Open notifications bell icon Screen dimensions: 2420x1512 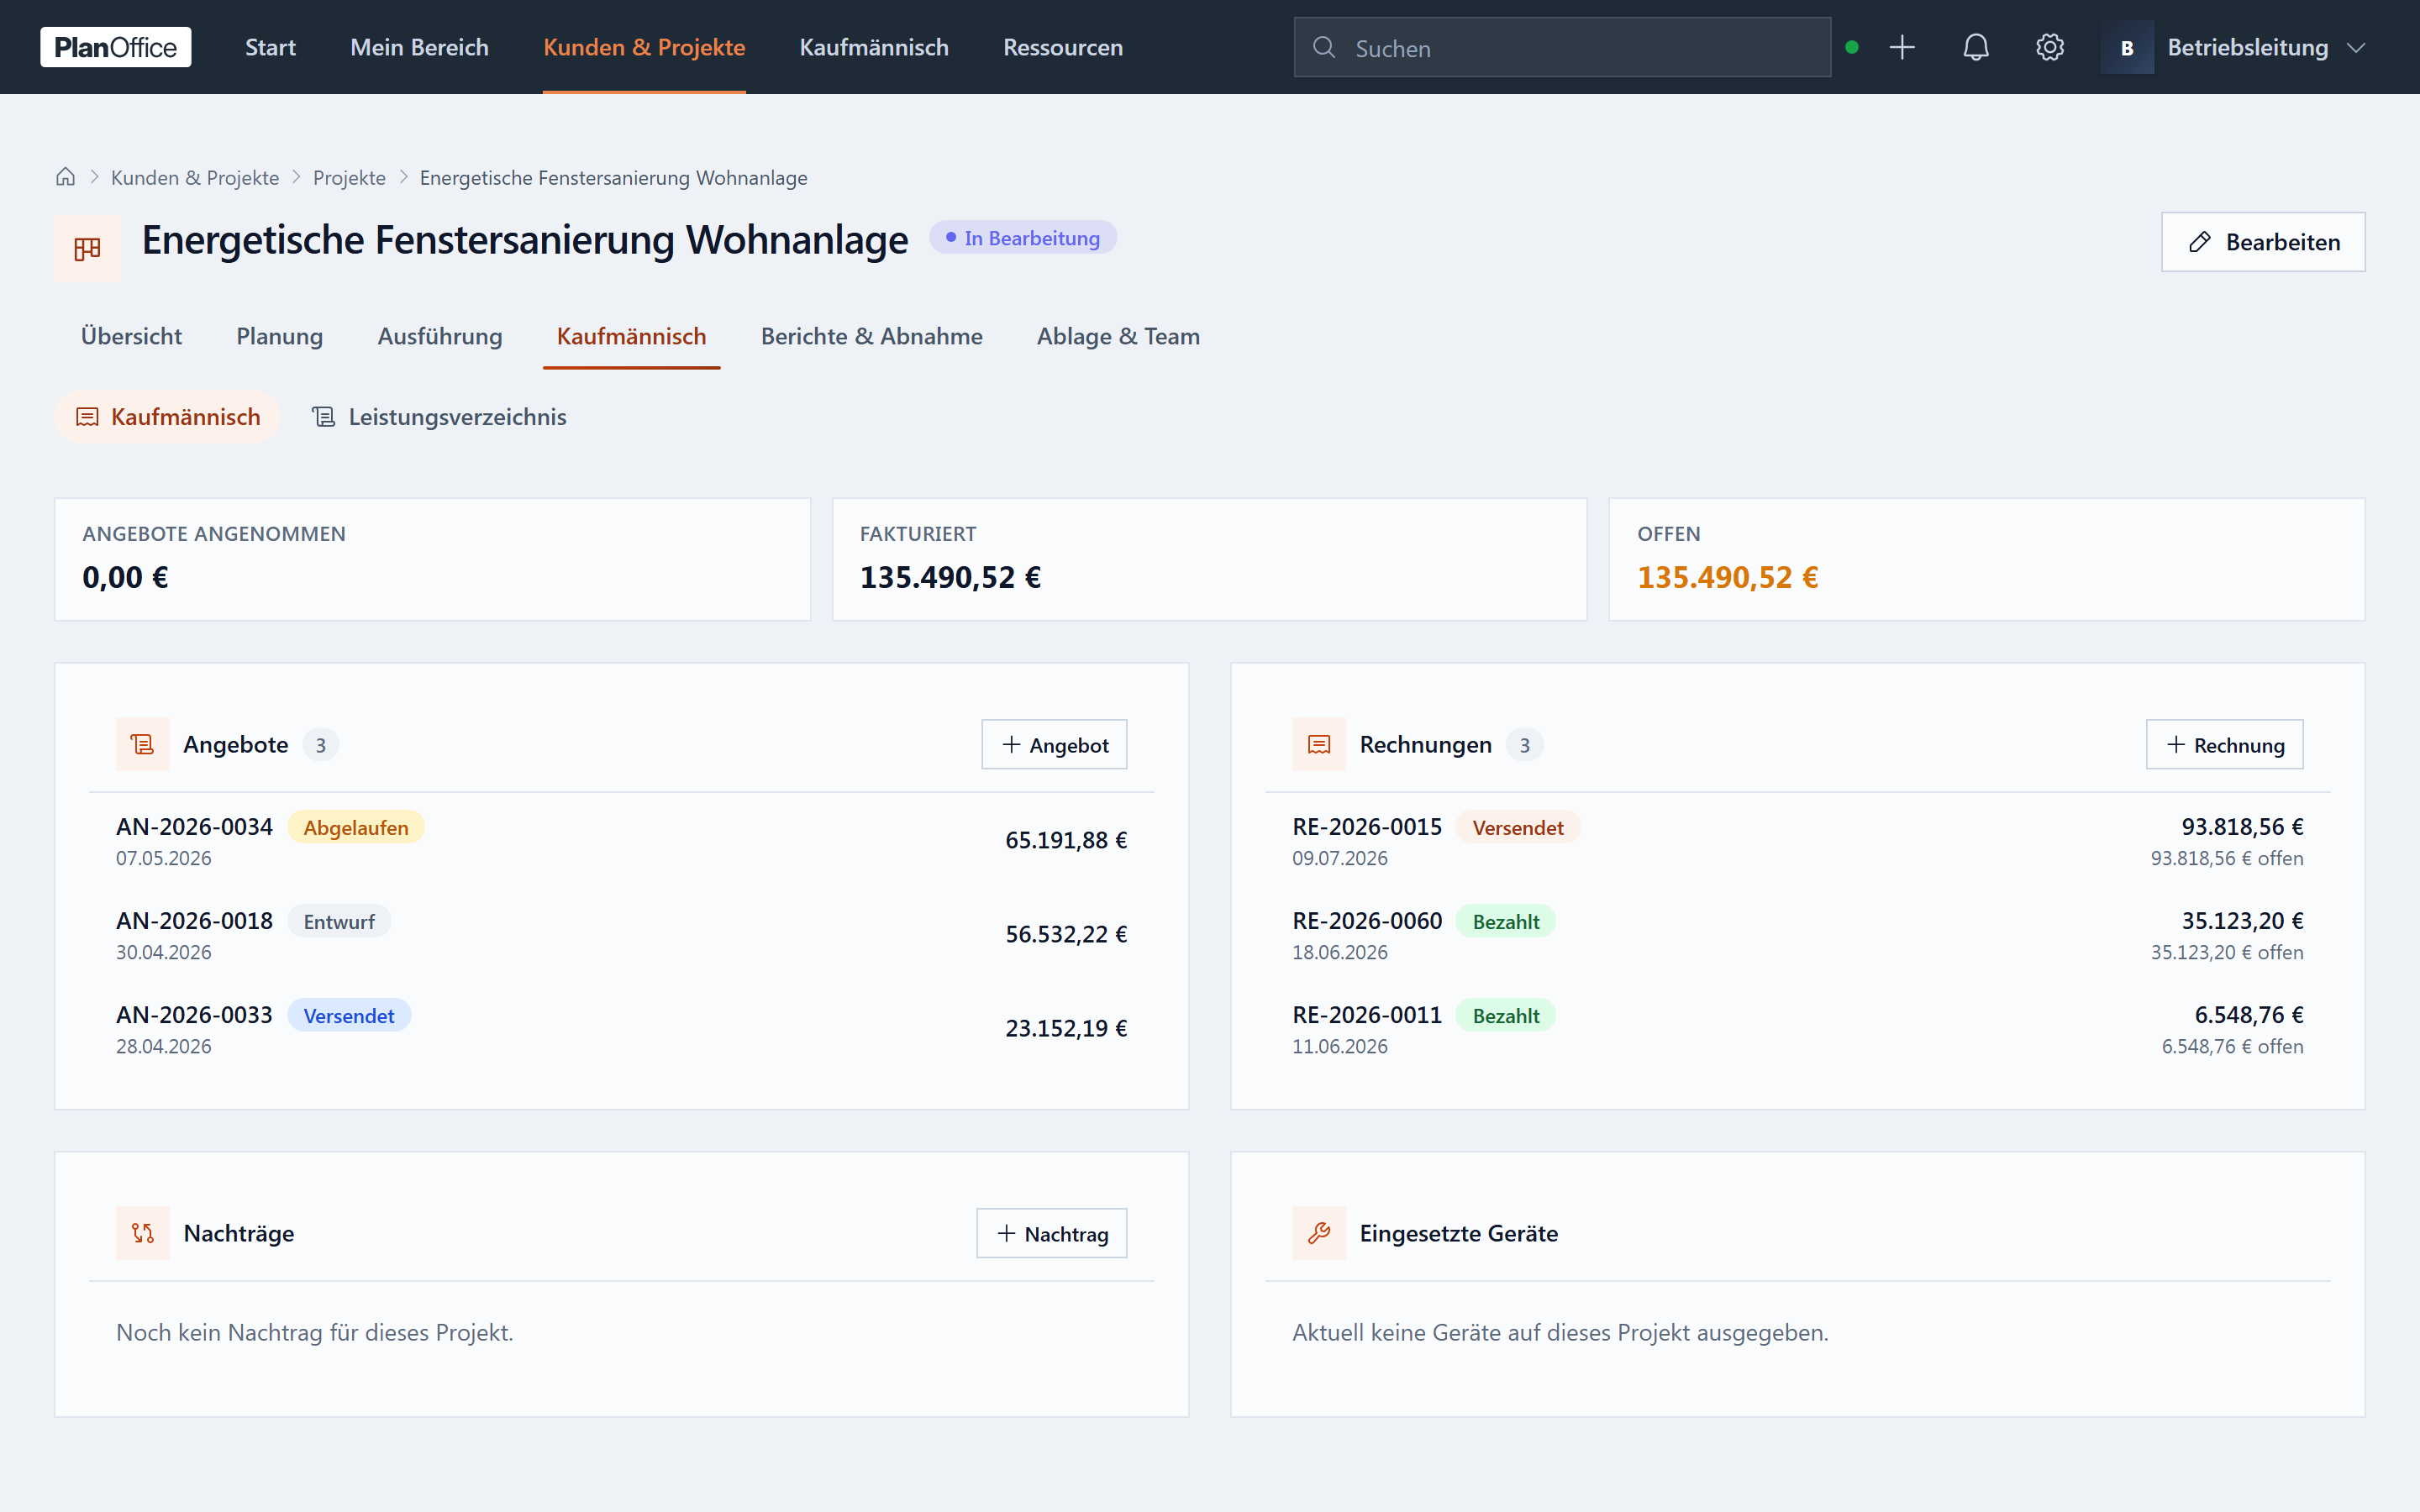pos(1976,47)
